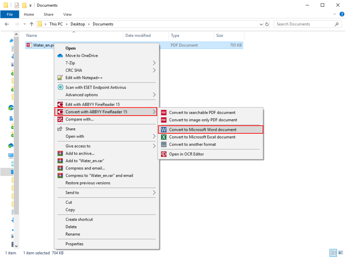Click the Share arrow icon in context menu
This screenshot has width=346, height=257.
tap(60, 129)
